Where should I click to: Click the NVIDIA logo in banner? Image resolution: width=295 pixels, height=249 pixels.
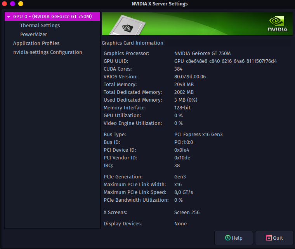(x=278, y=24)
